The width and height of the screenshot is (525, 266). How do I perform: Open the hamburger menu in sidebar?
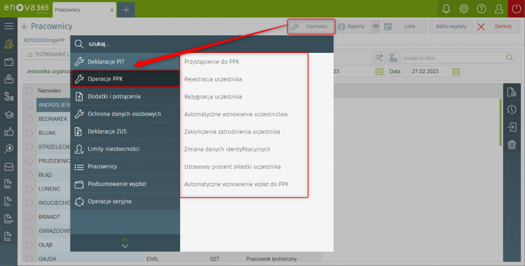pyautogui.click(x=9, y=26)
